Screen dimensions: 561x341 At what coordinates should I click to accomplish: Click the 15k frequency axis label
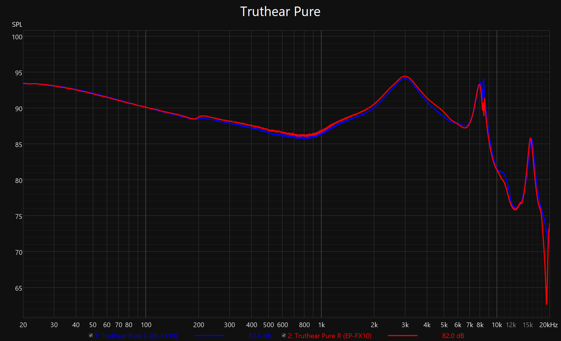[x=528, y=325]
